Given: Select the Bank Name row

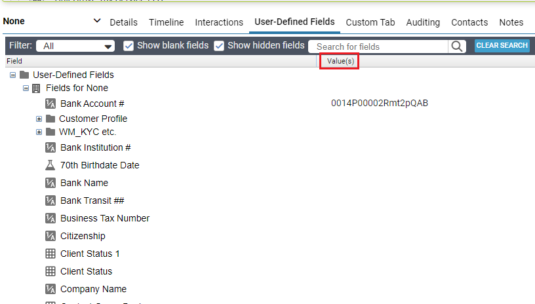Looking at the screenshot, I should pyautogui.click(x=85, y=183).
